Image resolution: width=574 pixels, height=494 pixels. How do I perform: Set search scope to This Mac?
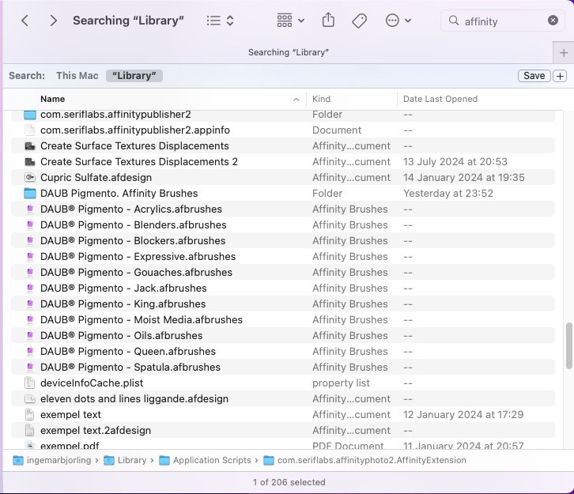point(77,76)
